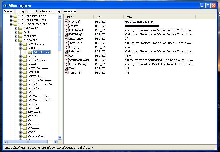
Task: Select the C07ft5Y key
Action: click(x=33, y=116)
